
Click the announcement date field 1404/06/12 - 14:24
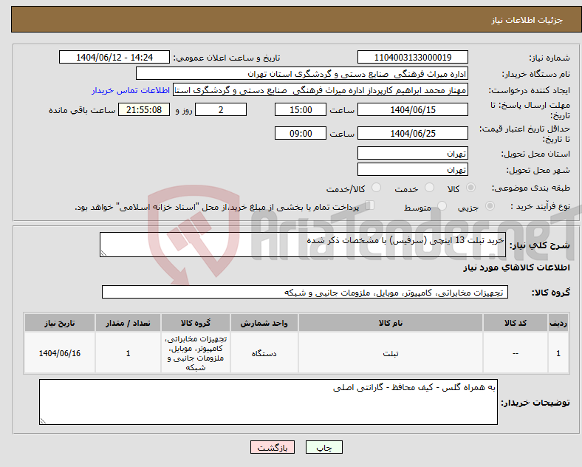[x=114, y=57]
